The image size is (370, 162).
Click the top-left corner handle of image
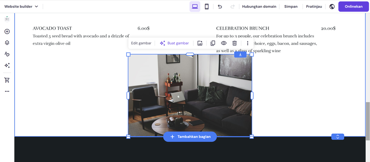coord(128,55)
